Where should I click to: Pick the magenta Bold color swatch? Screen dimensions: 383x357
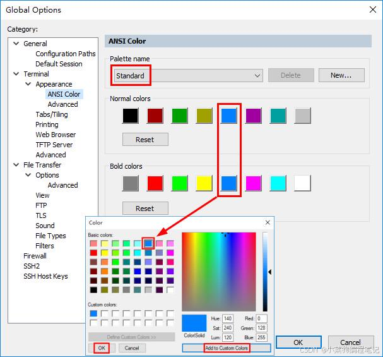click(x=254, y=183)
